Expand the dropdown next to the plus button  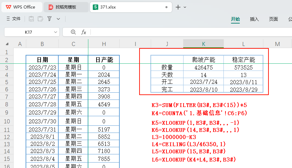coord(185,7)
